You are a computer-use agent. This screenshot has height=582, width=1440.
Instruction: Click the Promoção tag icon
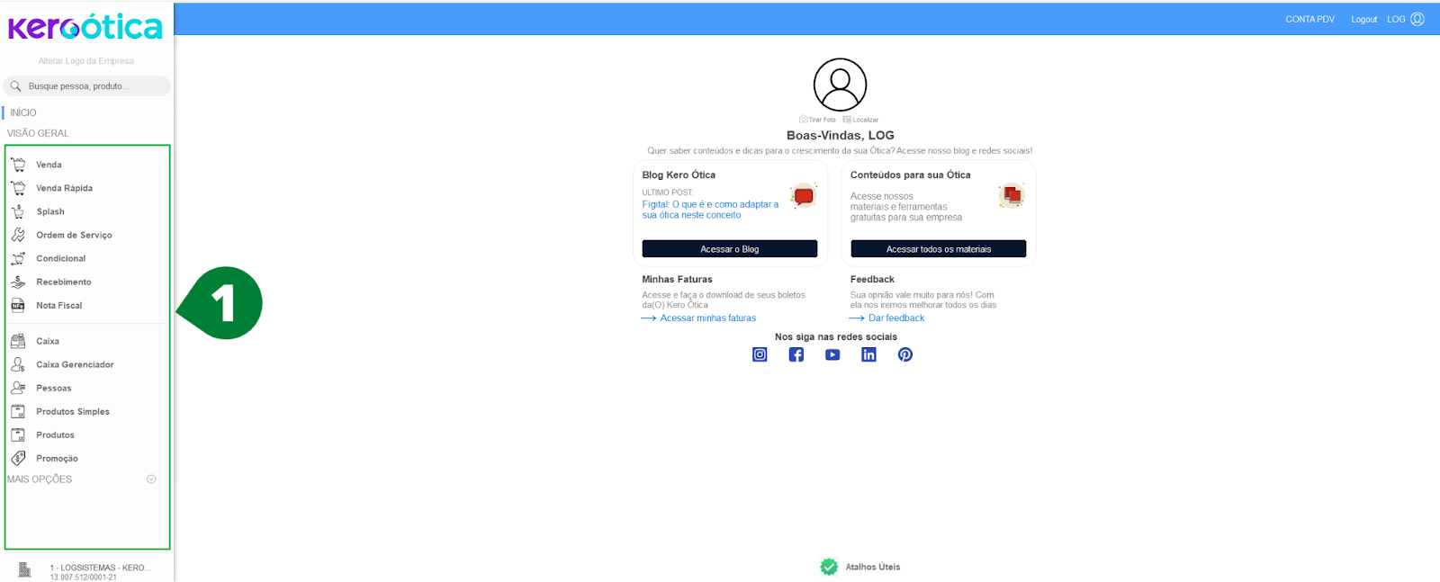pyautogui.click(x=18, y=458)
